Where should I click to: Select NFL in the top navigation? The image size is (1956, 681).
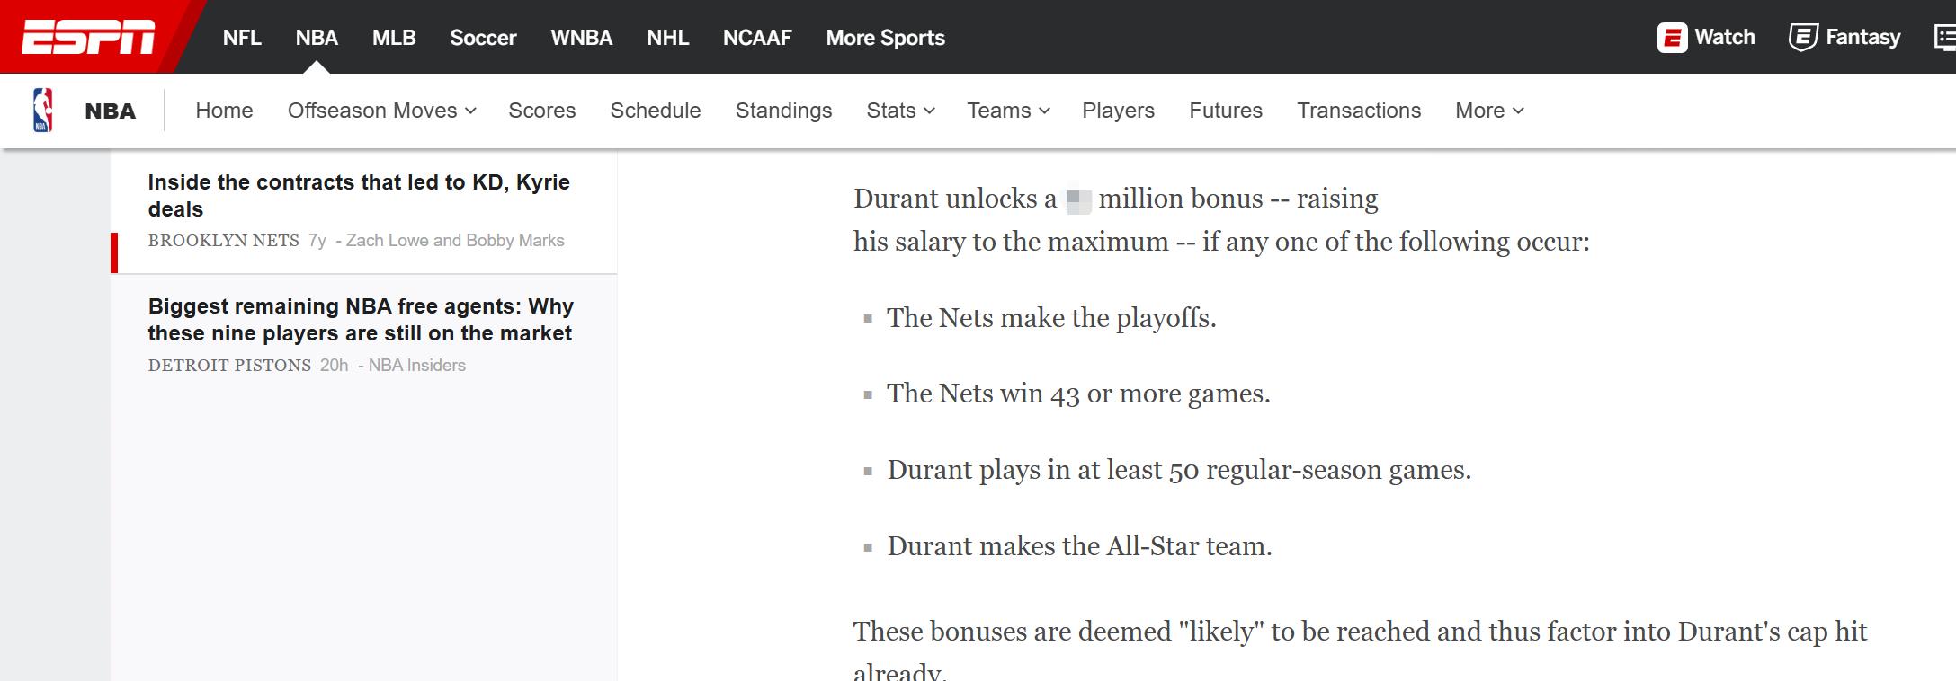(x=242, y=38)
